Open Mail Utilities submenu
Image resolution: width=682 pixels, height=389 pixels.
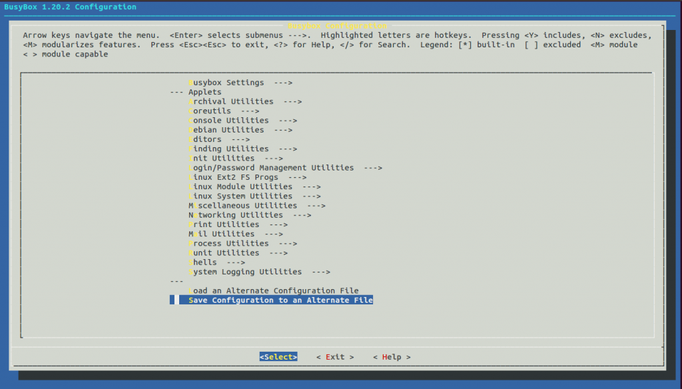[235, 234]
